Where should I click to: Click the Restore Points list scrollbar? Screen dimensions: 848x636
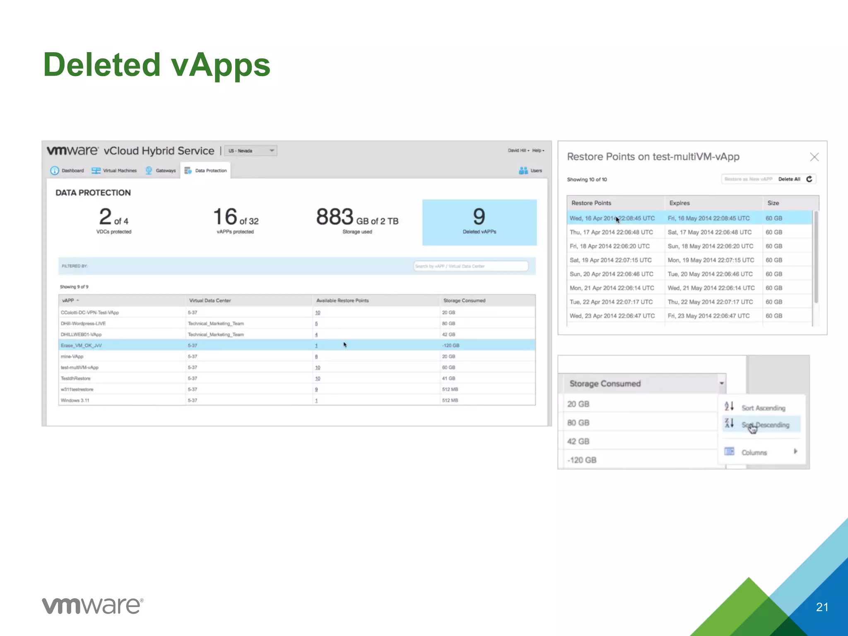(816, 257)
